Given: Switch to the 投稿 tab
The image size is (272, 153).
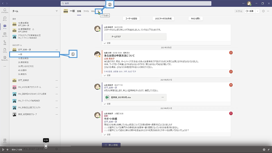Looking at the screenshot, I should pos(79,11).
